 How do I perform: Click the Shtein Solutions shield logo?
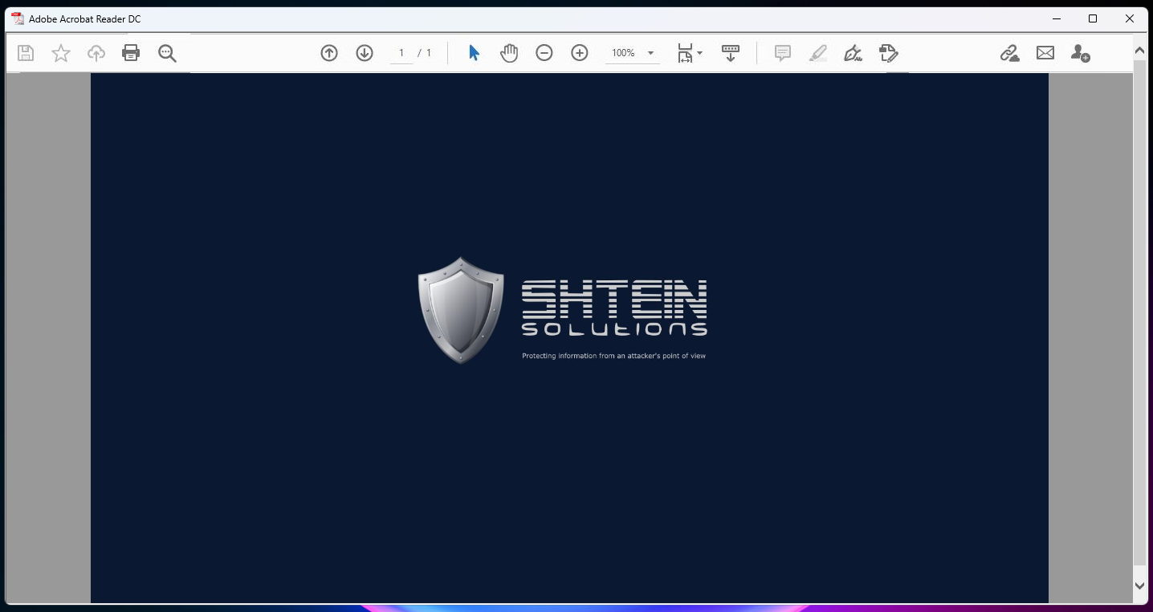click(461, 310)
